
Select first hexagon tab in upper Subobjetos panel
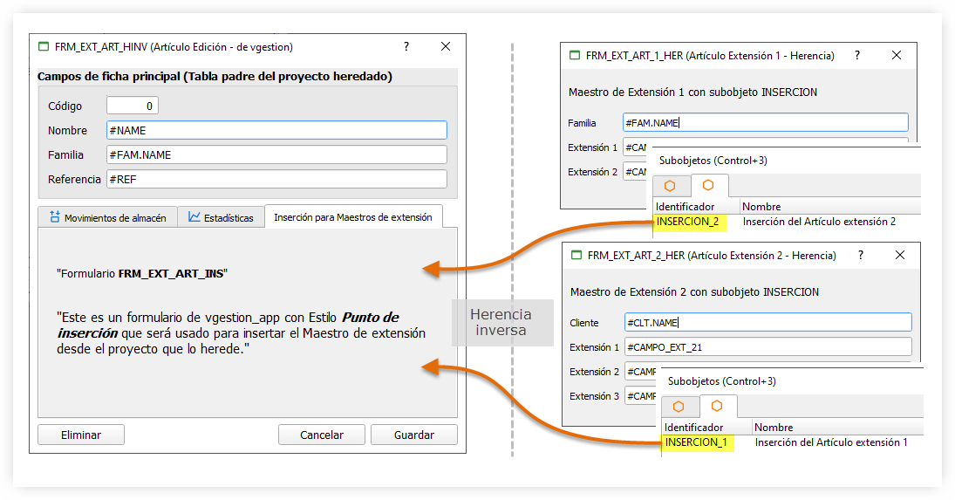click(x=670, y=186)
